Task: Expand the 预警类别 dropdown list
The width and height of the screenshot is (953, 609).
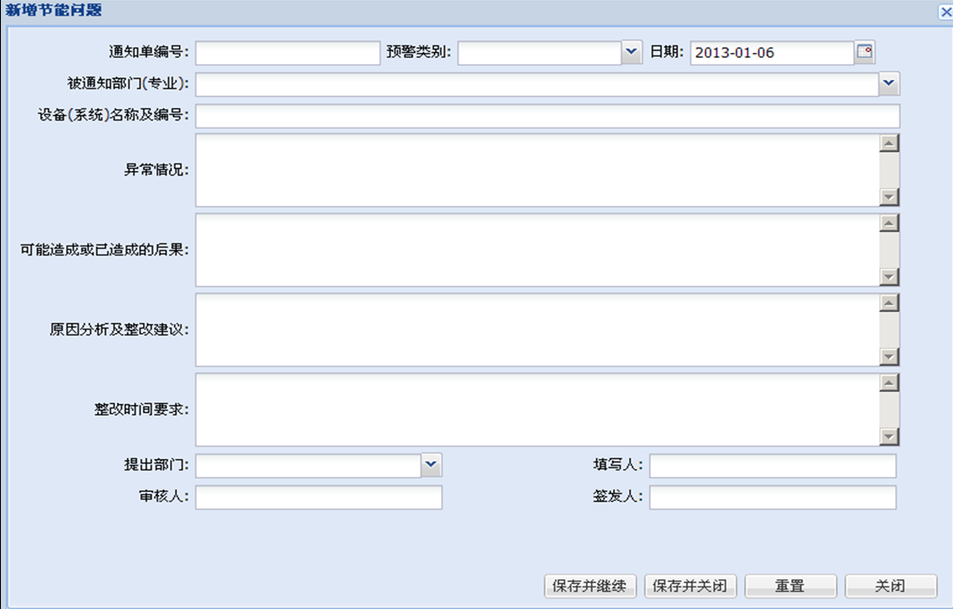Action: tap(631, 52)
